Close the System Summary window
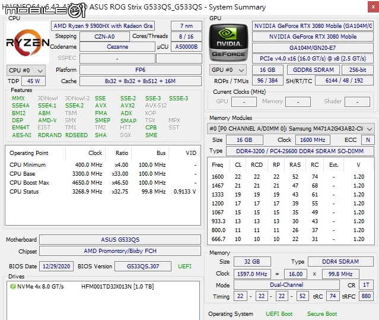 tap(373, 7)
